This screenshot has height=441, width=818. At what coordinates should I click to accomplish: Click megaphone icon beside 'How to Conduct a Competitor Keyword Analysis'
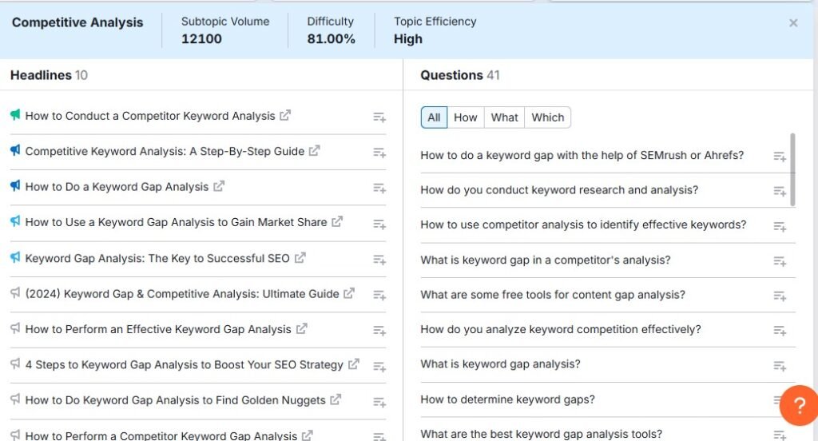coord(15,115)
